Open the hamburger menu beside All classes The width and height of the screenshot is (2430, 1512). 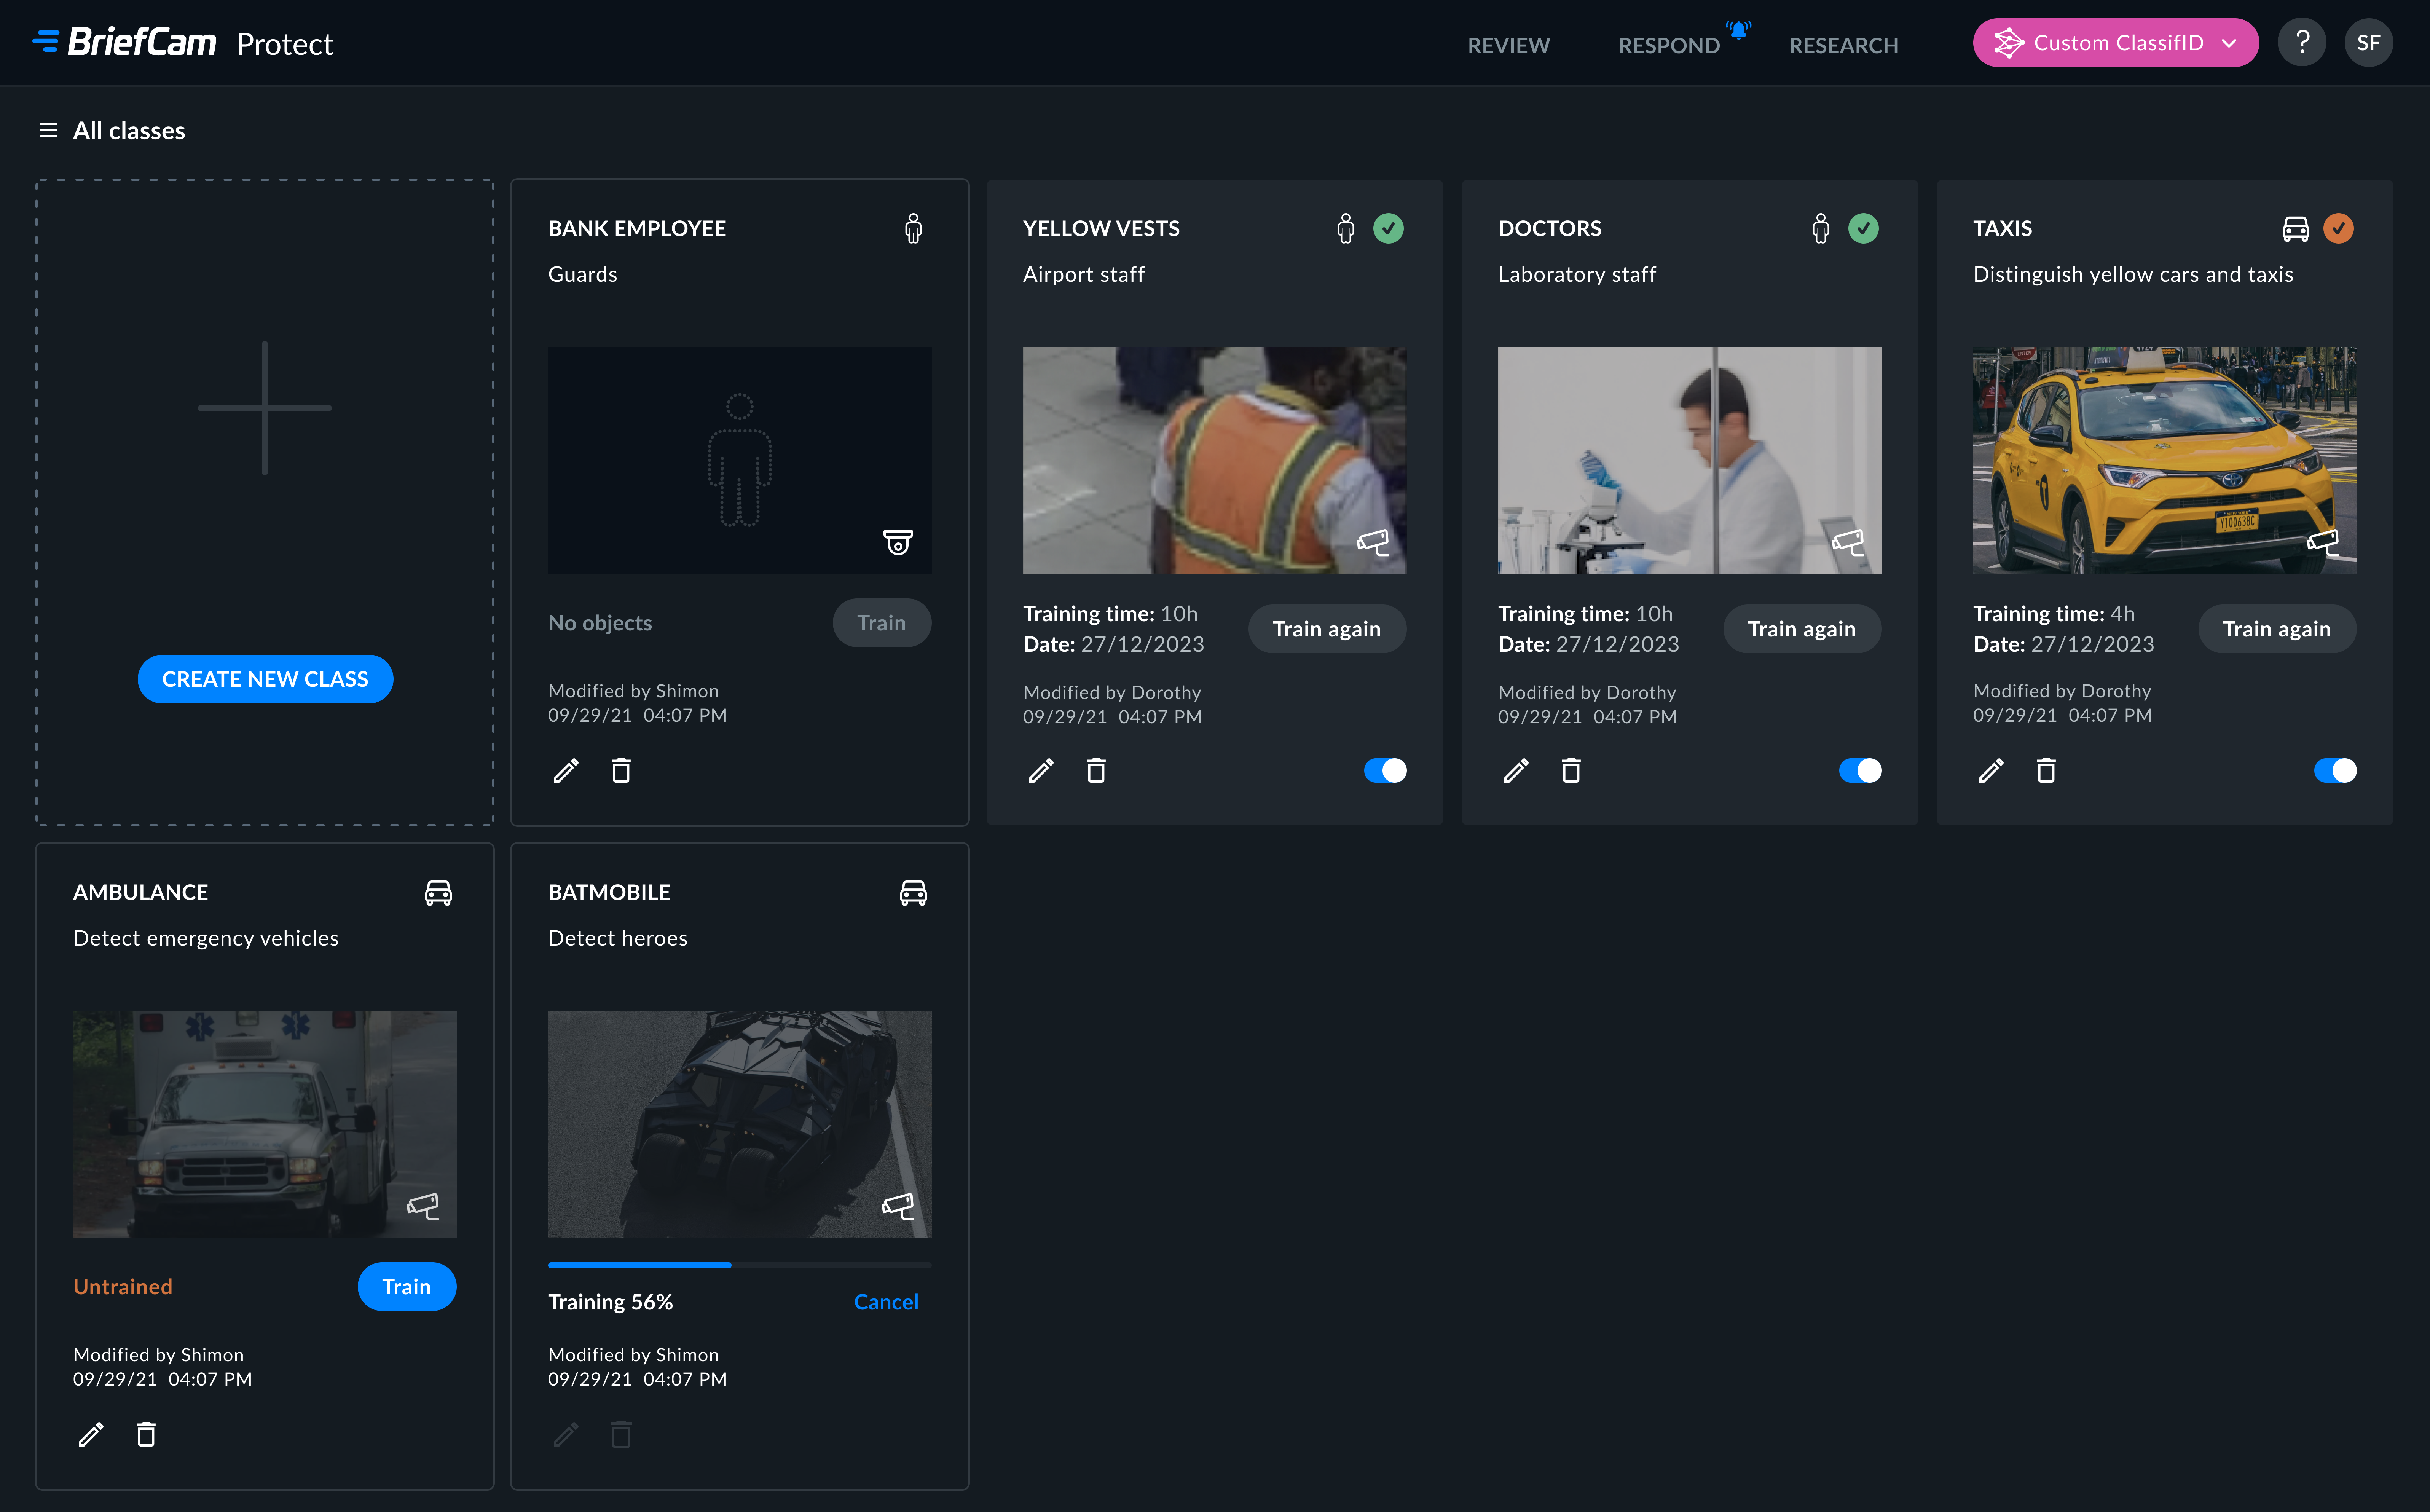[x=48, y=131]
